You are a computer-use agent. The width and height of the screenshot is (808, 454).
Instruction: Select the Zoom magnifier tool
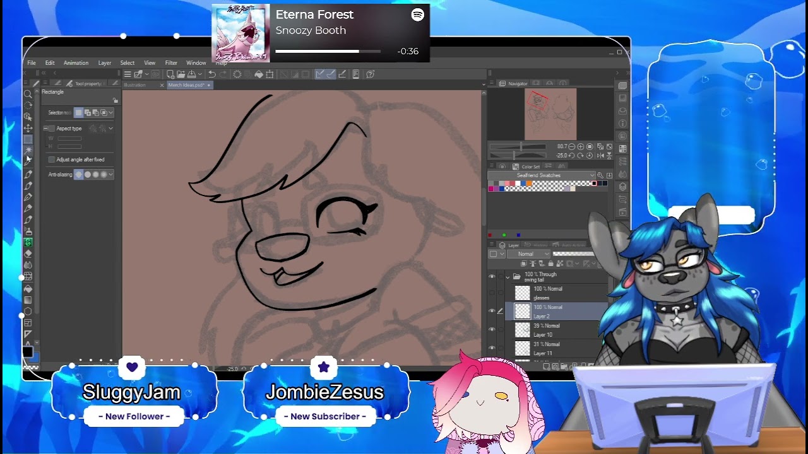28,94
